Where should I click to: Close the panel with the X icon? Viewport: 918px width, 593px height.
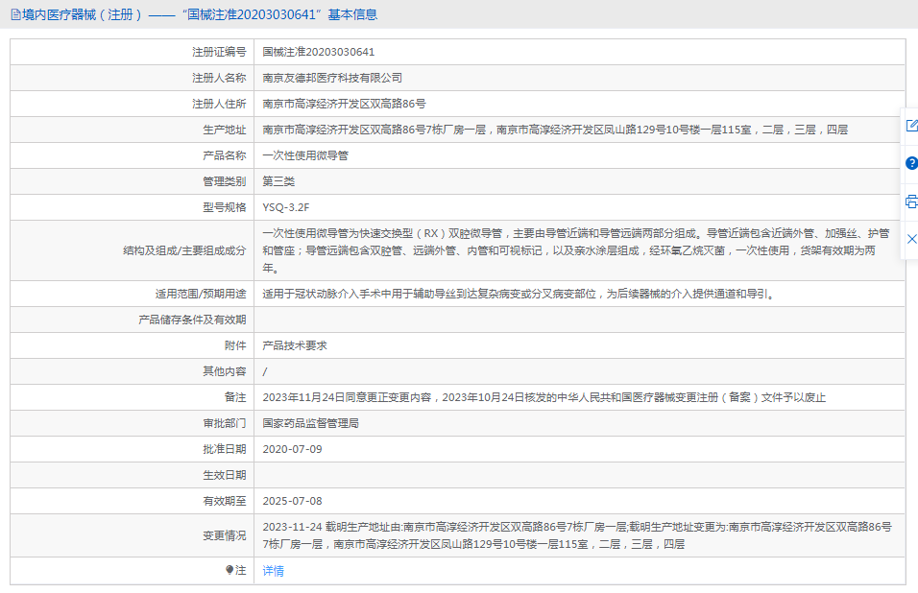click(x=911, y=239)
